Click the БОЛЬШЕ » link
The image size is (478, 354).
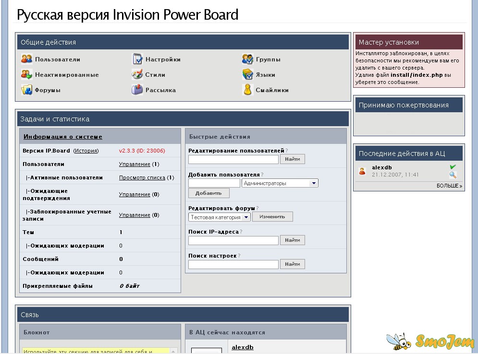449,186
